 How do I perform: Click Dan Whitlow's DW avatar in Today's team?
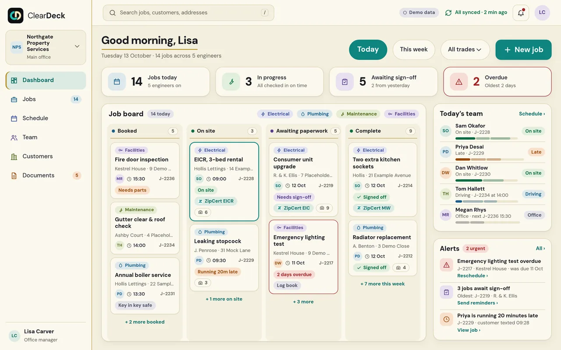click(x=446, y=173)
